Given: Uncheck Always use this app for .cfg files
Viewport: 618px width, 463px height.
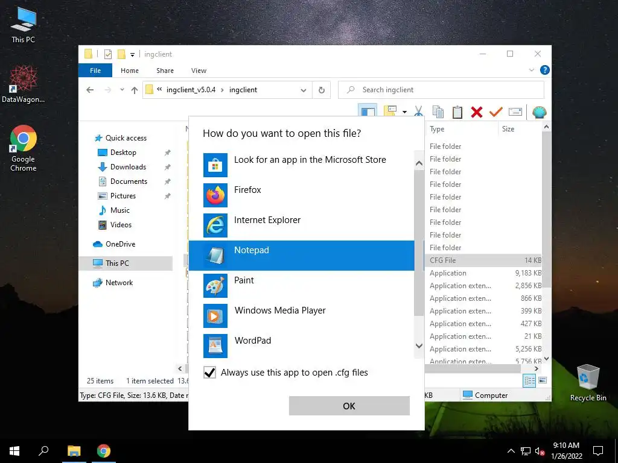Looking at the screenshot, I should [209, 373].
